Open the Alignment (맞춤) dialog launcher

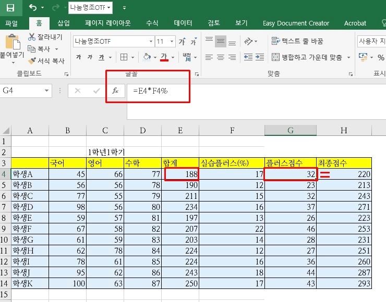pyautogui.click(x=351, y=74)
